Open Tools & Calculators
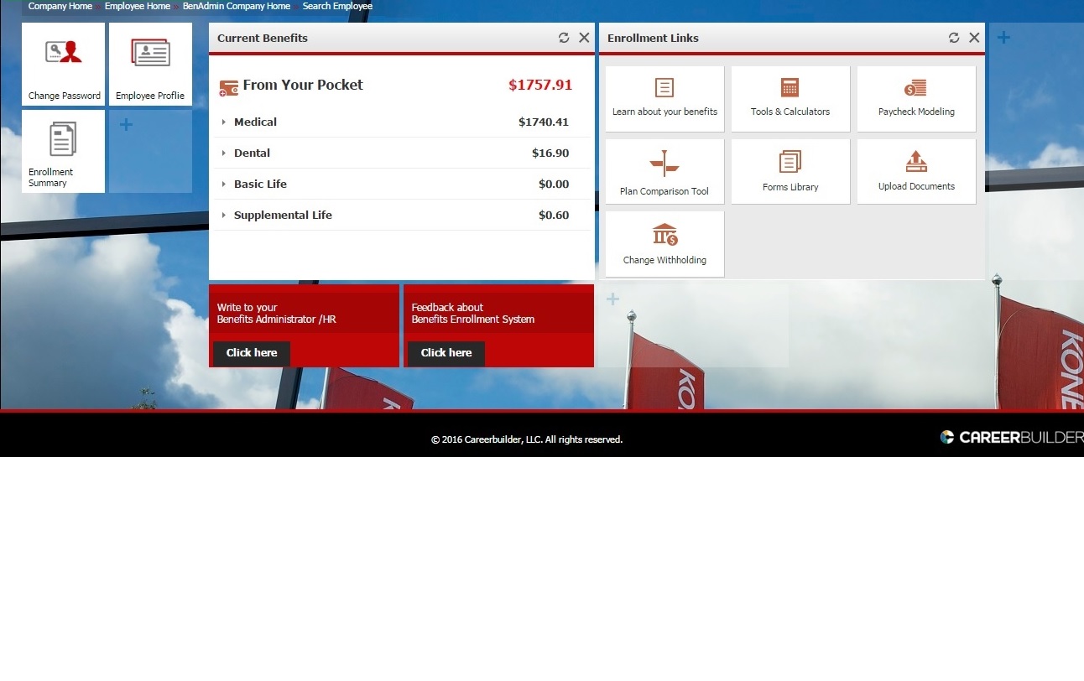 click(790, 99)
